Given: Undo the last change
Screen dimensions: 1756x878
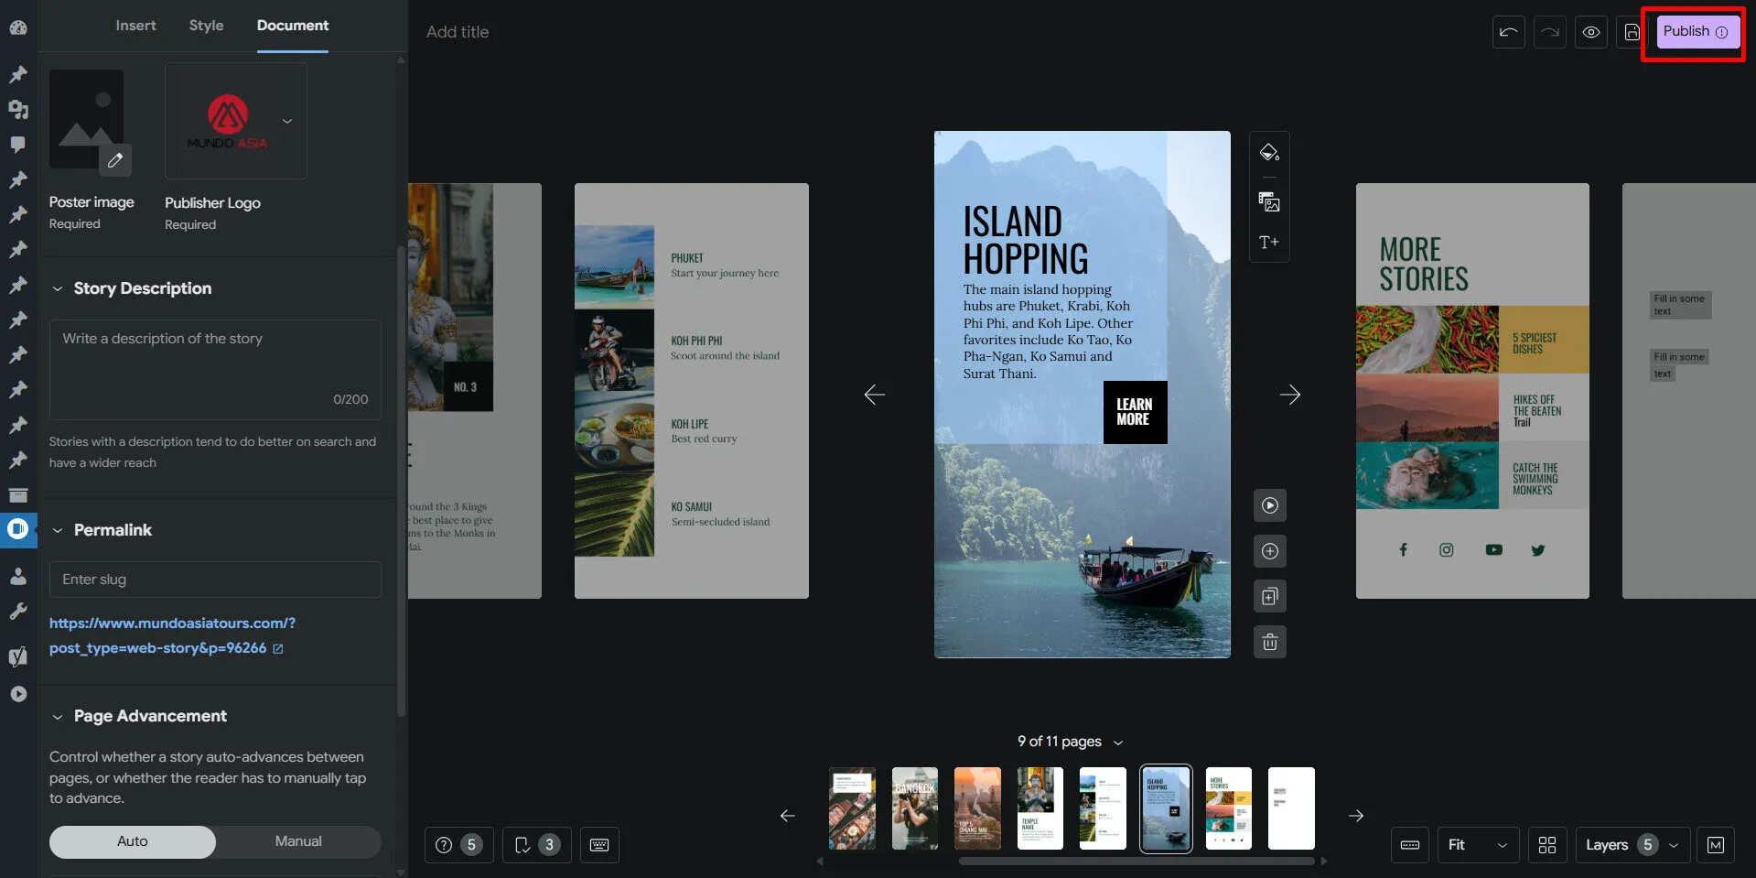Looking at the screenshot, I should pyautogui.click(x=1508, y=31).
